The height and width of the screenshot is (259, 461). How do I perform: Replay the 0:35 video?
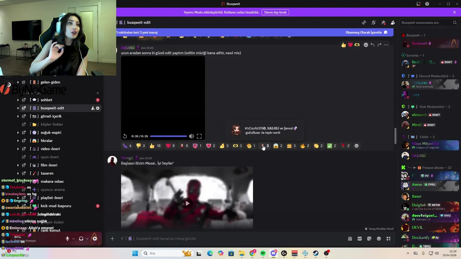(x=125, y=136)
